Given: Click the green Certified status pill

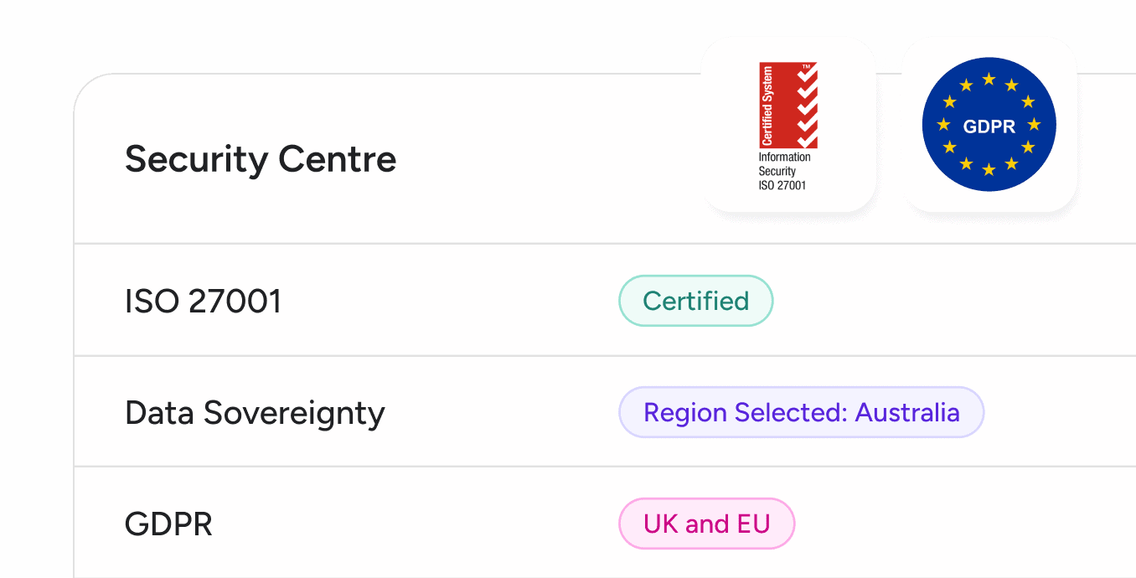Looking at the screenshot, I should pyautogui.click(x=695, y=301).
